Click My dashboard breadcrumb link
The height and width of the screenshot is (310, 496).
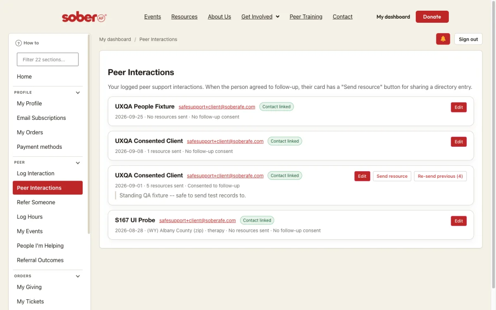click(x=115, y=39)
